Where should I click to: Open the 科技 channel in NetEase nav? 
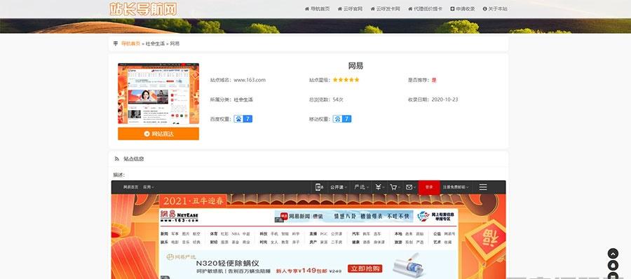(x=263, y=233)
